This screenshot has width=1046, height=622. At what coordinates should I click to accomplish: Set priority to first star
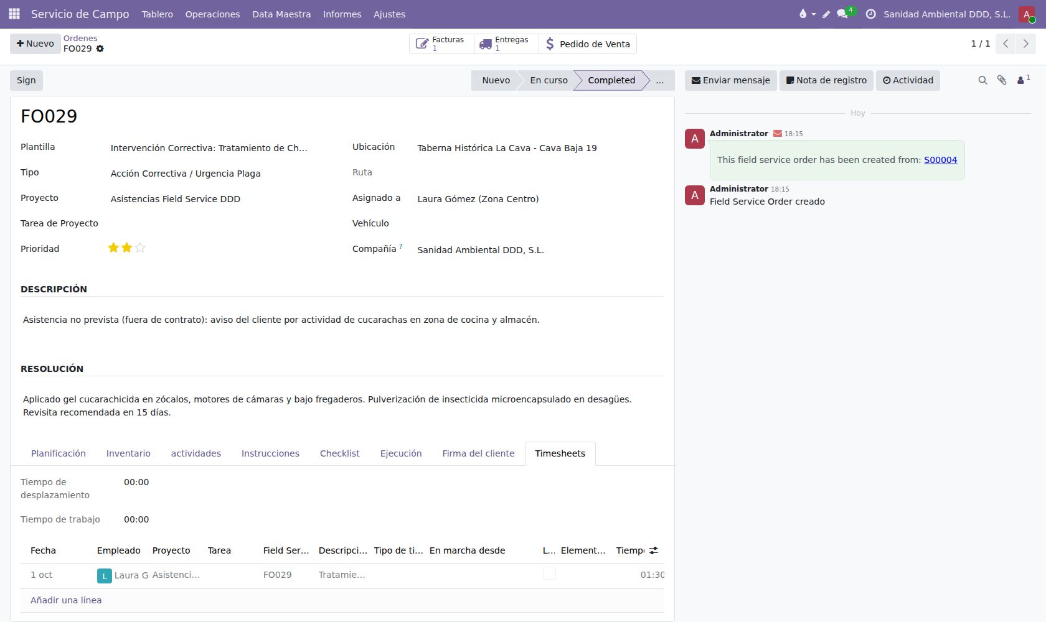pos(113,248)
